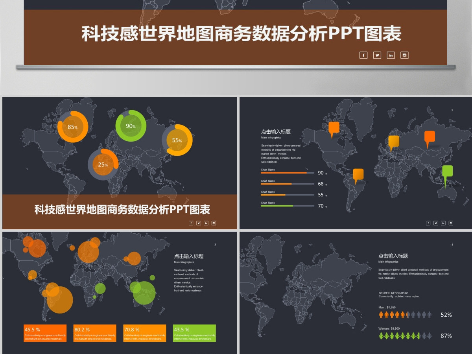Image resolution: width=472 pixels, height=354 pixels.
Task: Click the 70.8 % yellow stat box
Action: click(x=145, y=333)
